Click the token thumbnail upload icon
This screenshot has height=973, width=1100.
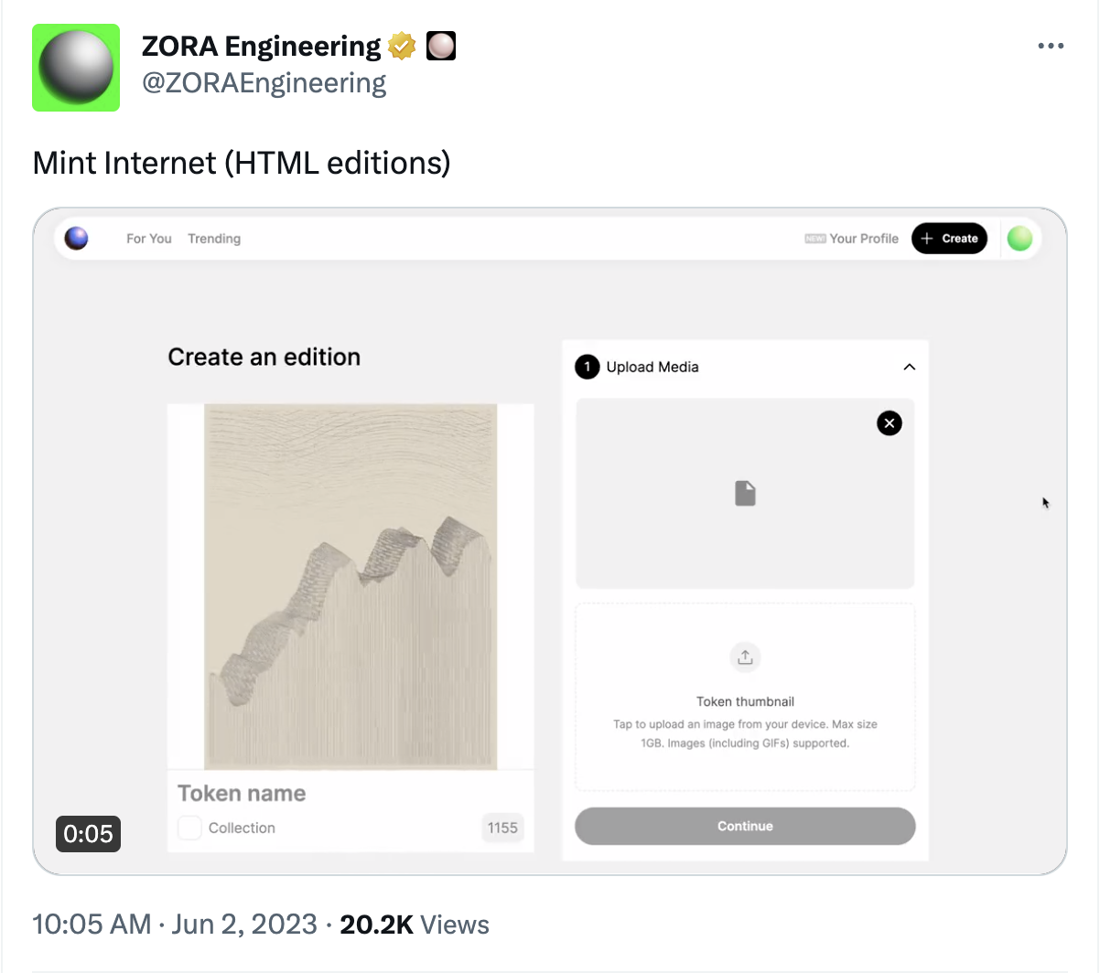point(745,658)
